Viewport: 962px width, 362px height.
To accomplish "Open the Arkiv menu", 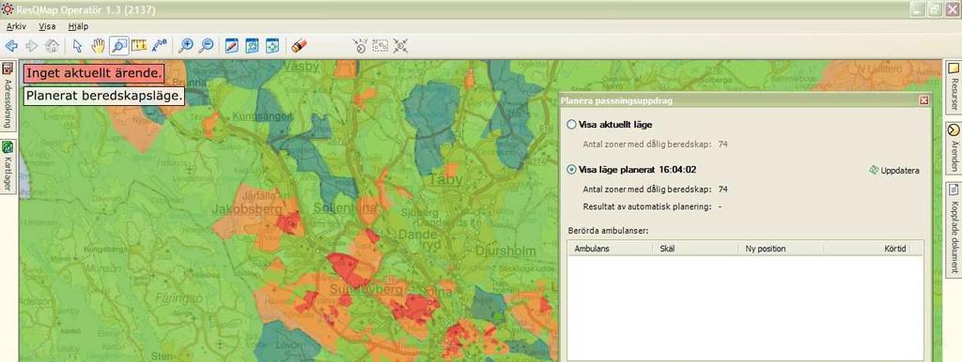I will click(x=17, y=27).
